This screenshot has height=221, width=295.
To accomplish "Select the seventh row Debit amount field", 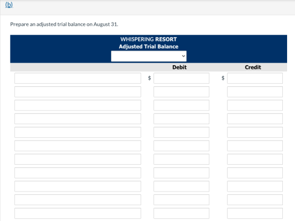I will (x=181, y=159).
